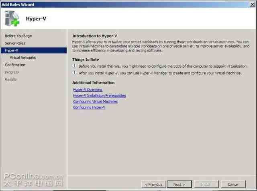Close the Add Roles Wizard window

click(252, 4)
